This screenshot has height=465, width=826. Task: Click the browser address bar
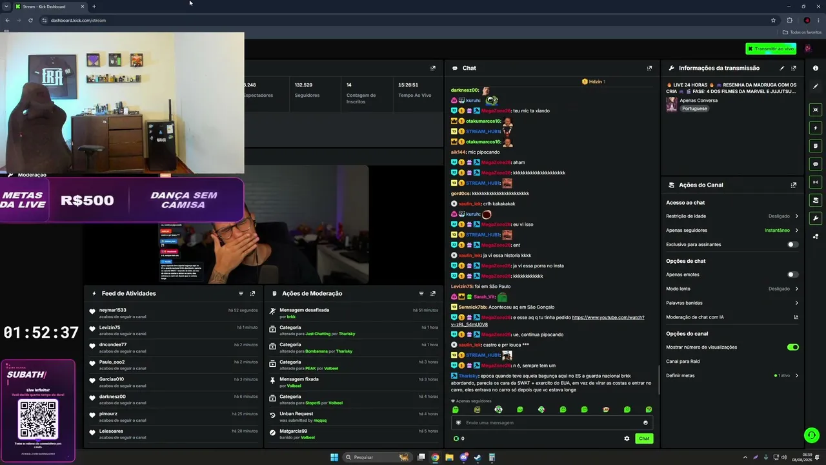click(407, 20)
